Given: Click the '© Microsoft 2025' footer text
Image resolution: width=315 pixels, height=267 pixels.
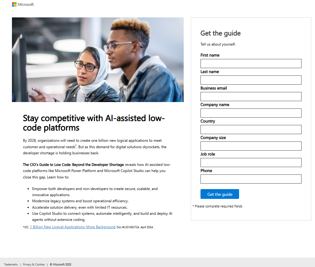Looking at the screenshot, I should tap(61, 264).
